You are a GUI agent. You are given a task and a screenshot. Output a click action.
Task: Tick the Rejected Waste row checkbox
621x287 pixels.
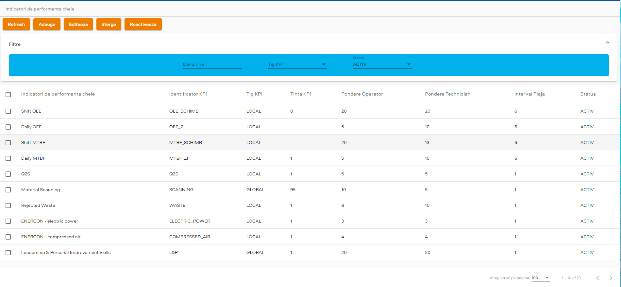click(x=8, y=206)
